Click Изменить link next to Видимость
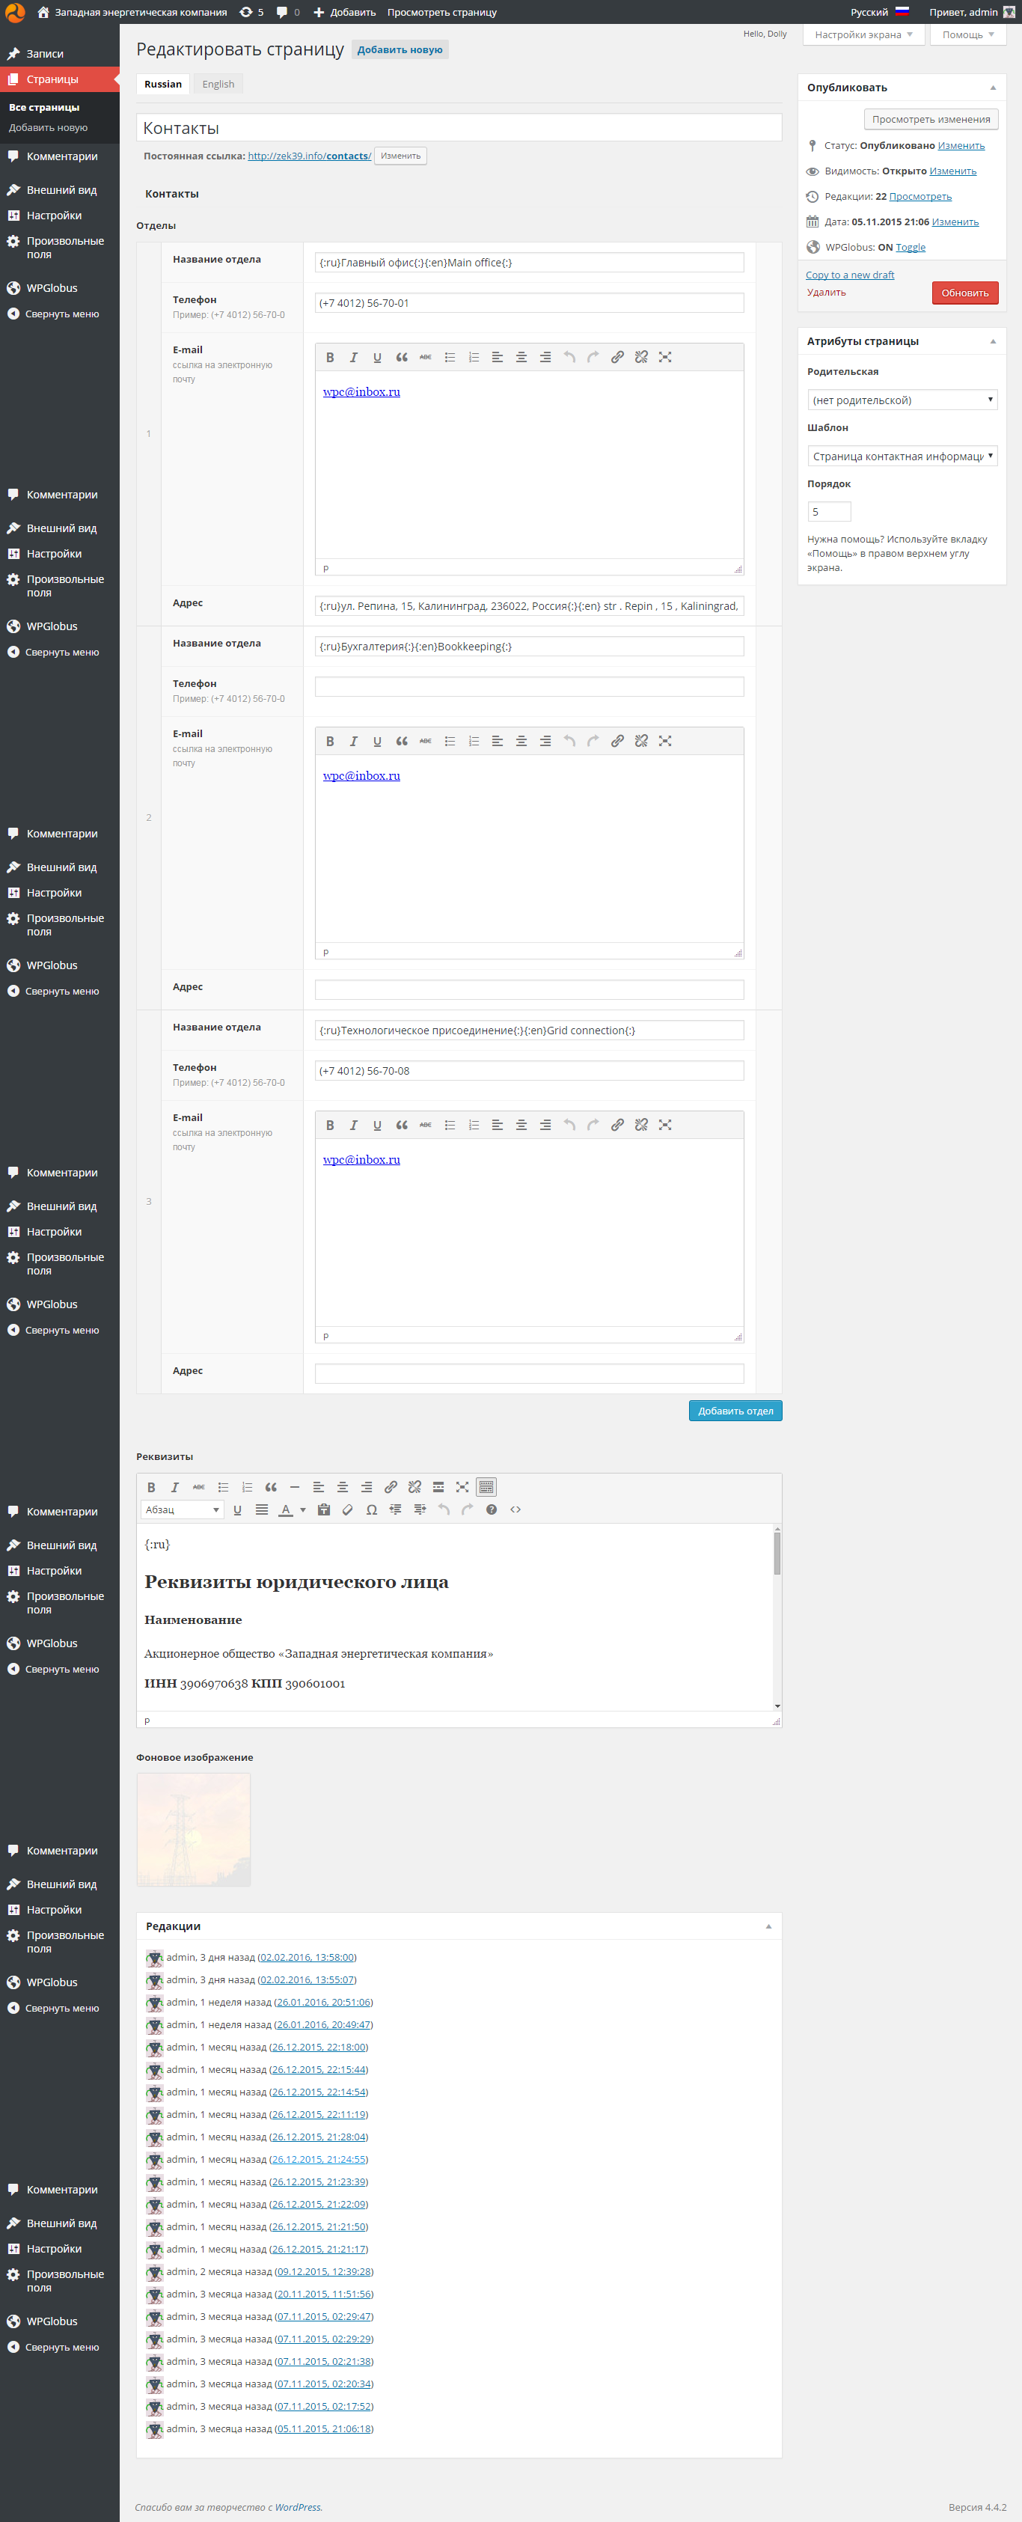The height and width of the screenshot is (2522, 1022). point(952,171)
